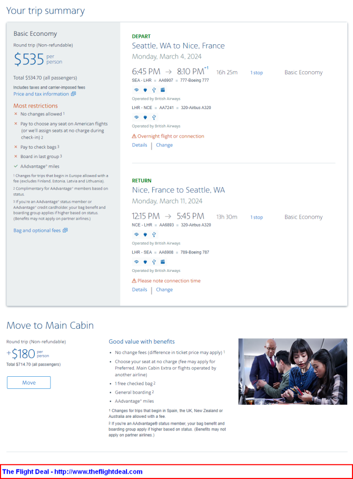Show the 1 stop info for return flight
Viewport: 353px width, 479px height.
click(257, 217)
